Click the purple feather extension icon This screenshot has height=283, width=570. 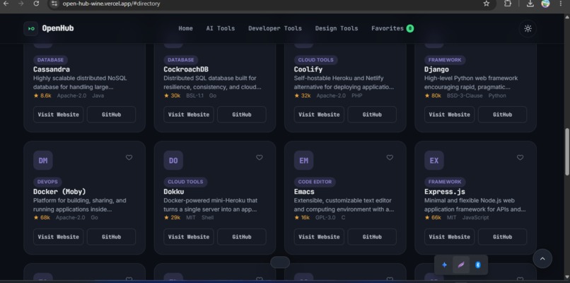pyautogui.click(x=461, y=265)
